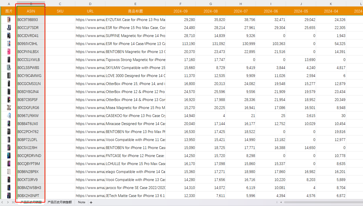Select ASIN cell B0CY9C4MWG

31,75
